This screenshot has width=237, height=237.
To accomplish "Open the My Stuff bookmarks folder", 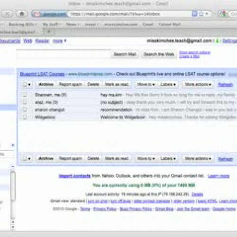I will click(52, 24).
